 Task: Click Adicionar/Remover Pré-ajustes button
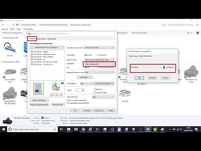[x=47, y=47]
